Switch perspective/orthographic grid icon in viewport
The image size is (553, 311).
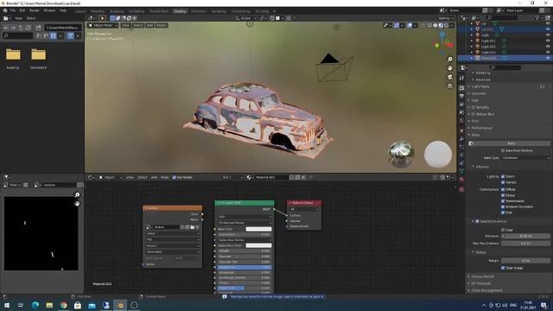[449, 86]
